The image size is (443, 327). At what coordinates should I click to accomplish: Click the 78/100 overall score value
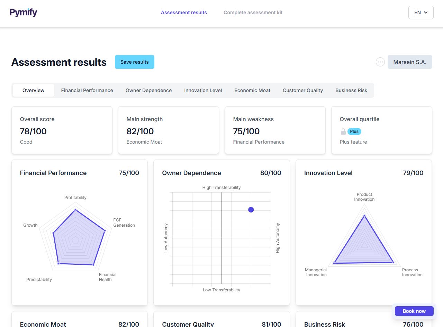click(33, 131)
